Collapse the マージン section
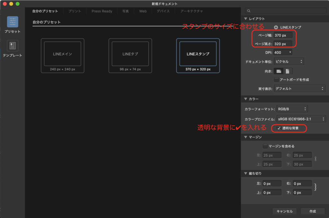This screenshot has height=218, width=329. 245,137
